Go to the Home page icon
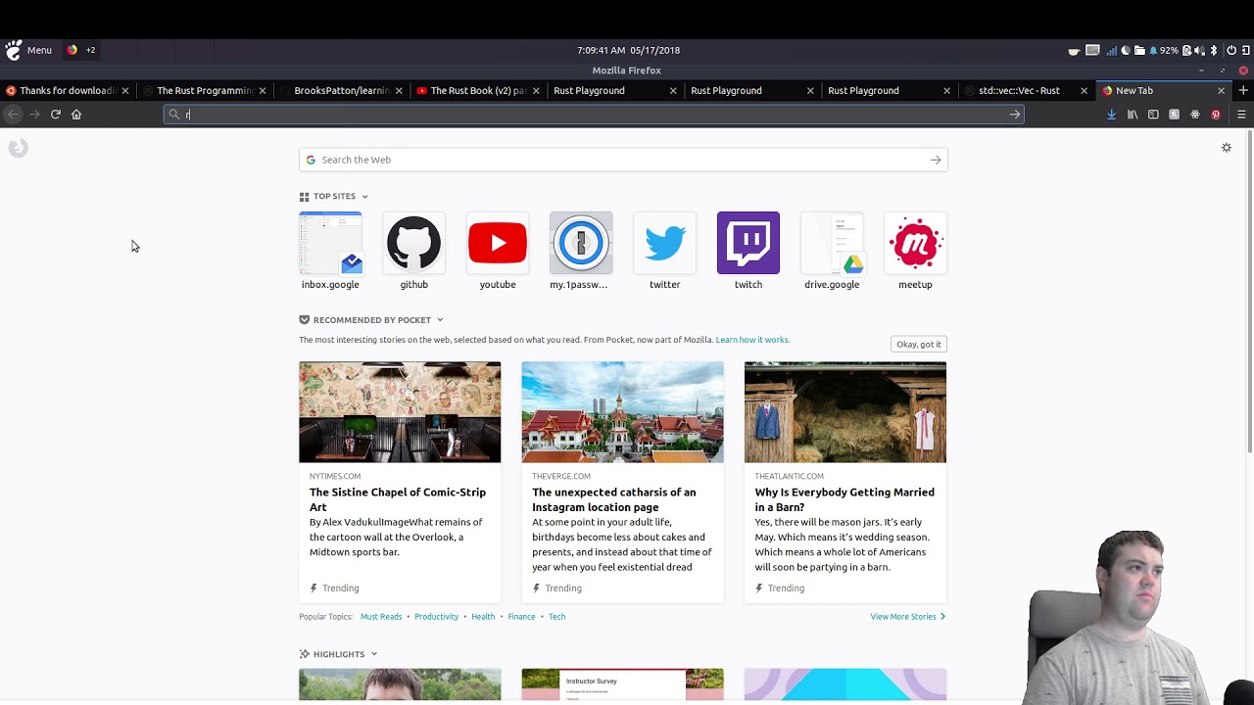The width and height of the screenshot is (1254, 705). (x=76, y=115)
